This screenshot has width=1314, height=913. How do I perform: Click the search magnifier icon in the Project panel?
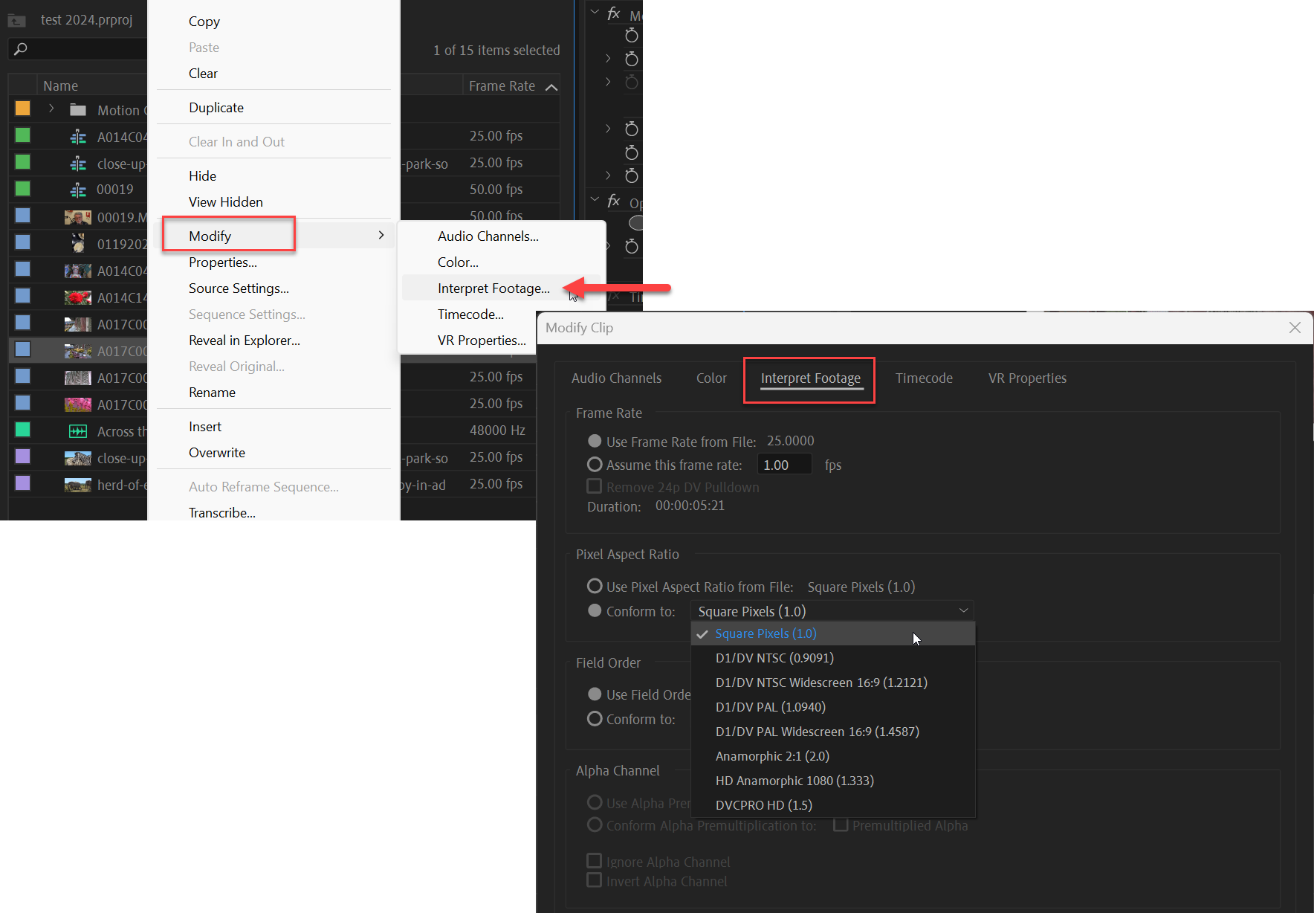coord(22,48)
